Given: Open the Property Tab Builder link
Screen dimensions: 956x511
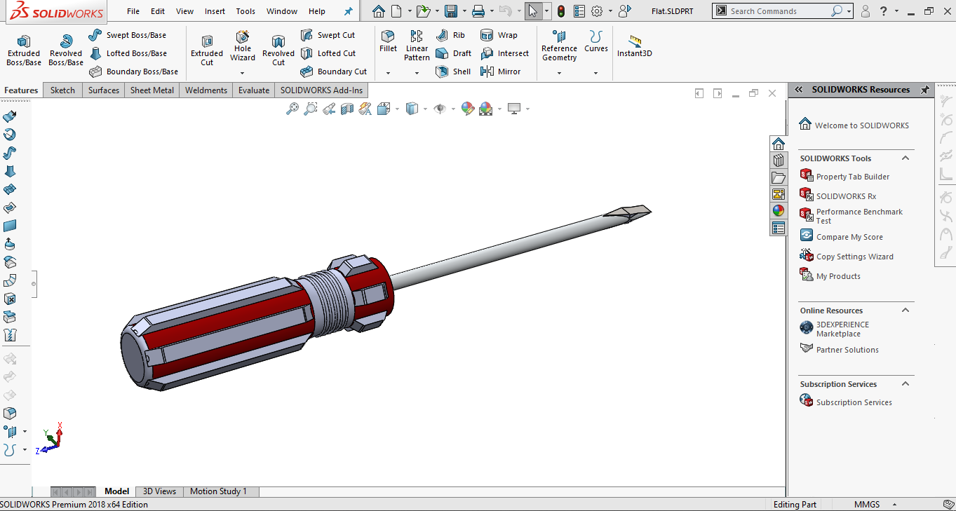Looking at the screenshot, I should tap(852, 177).
